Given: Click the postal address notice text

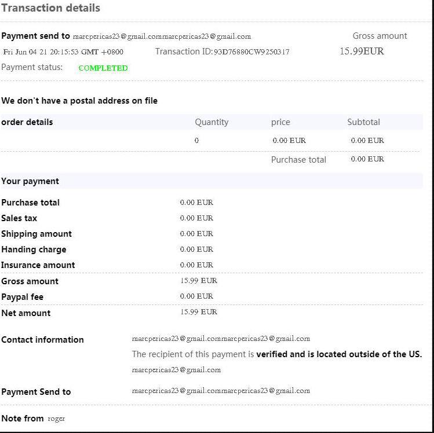Looking at the screenshot, I should click(79, 101).
